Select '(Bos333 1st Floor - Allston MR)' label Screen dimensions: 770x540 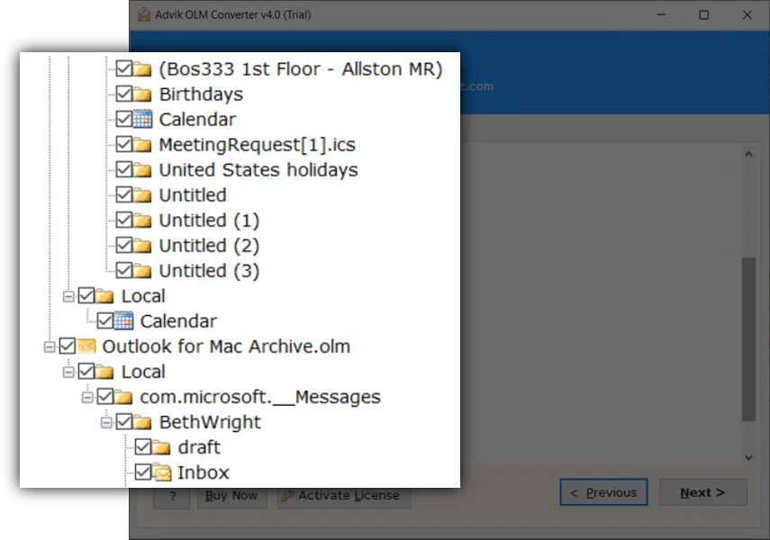(301, 68)
